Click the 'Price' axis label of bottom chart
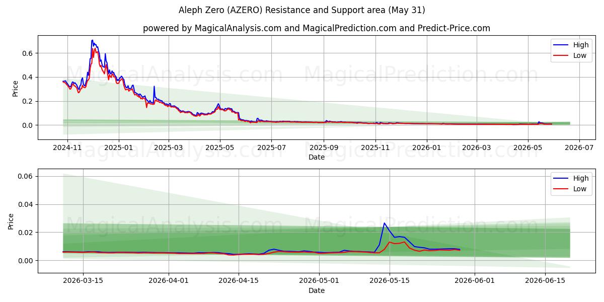This screenshot has height=302, width=604. point(11,221)
